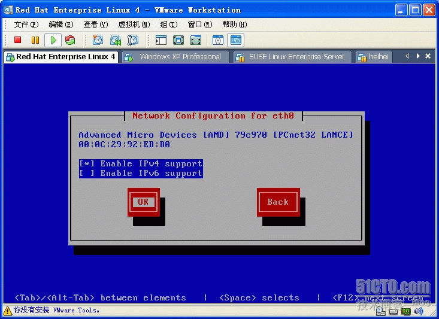Open the 窗口(W) menu
Screen dimensions: 439x319
pyautogui.click(x=200, y=25)
